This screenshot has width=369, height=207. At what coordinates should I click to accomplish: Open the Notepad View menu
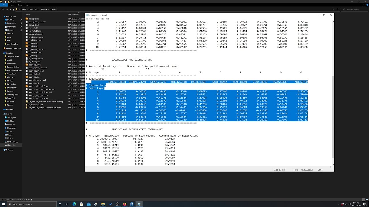coord(102,19)
